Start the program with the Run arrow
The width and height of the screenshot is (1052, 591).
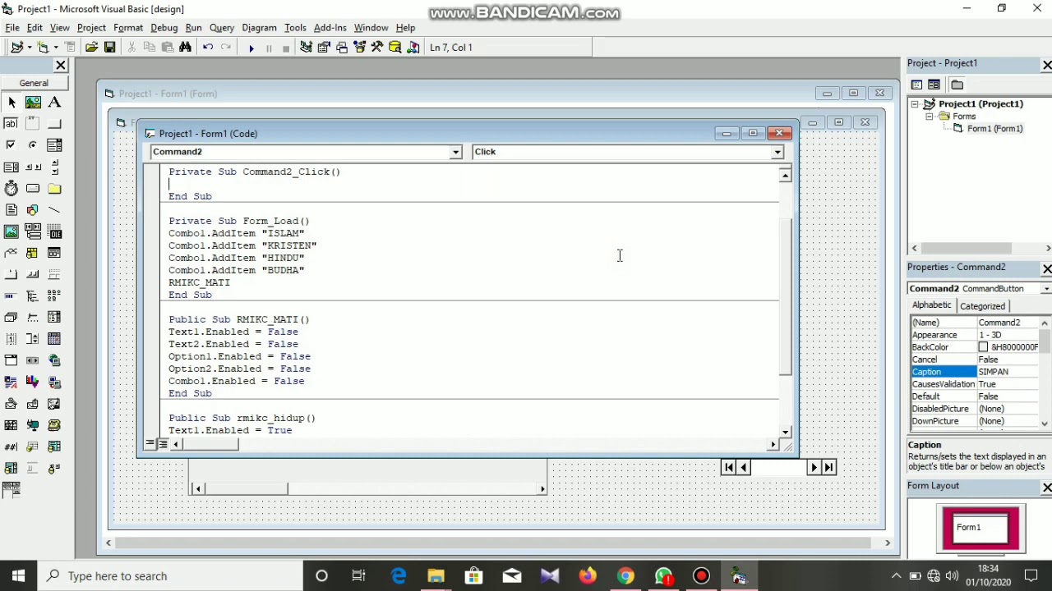click(251, 48)
